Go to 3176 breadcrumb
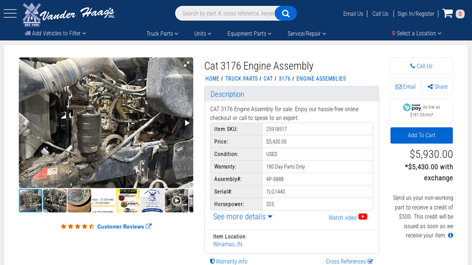 pyautogui.click(x=284, y=79)
